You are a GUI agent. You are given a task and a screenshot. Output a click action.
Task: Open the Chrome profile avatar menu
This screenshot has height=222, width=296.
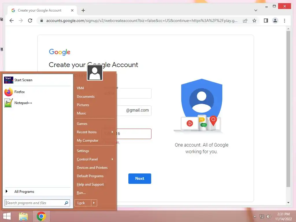click(275, 21)
